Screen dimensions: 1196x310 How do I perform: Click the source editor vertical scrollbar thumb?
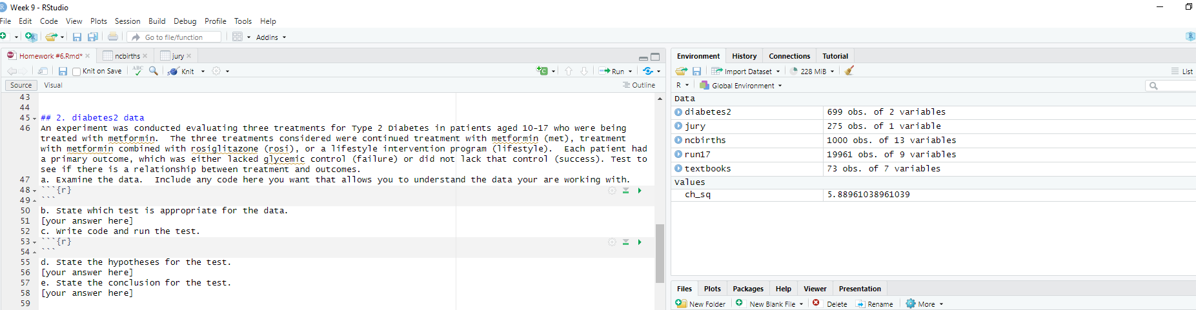coord(660,253)
